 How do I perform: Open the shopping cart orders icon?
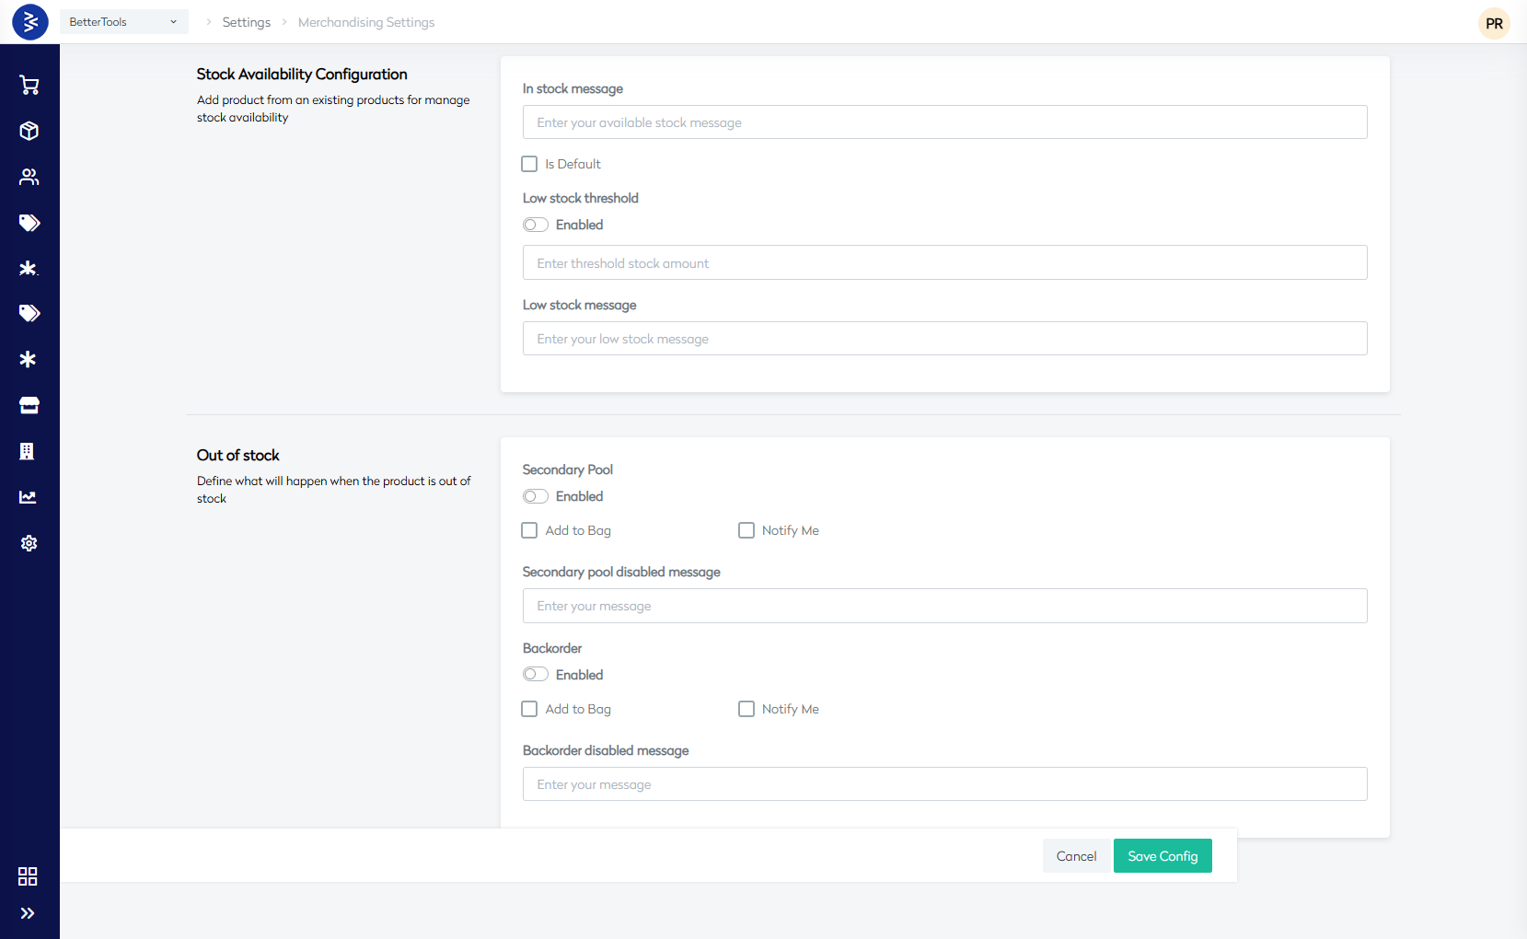29,86
